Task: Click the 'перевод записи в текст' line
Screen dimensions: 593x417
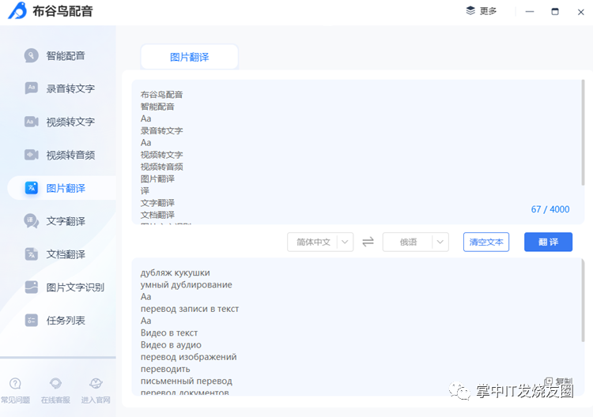Action: coord(190,309)
